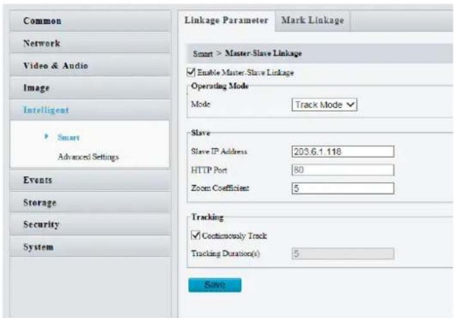Open the Security settings section
This screenshot has height=318, width=454.
tap(91, 224)
